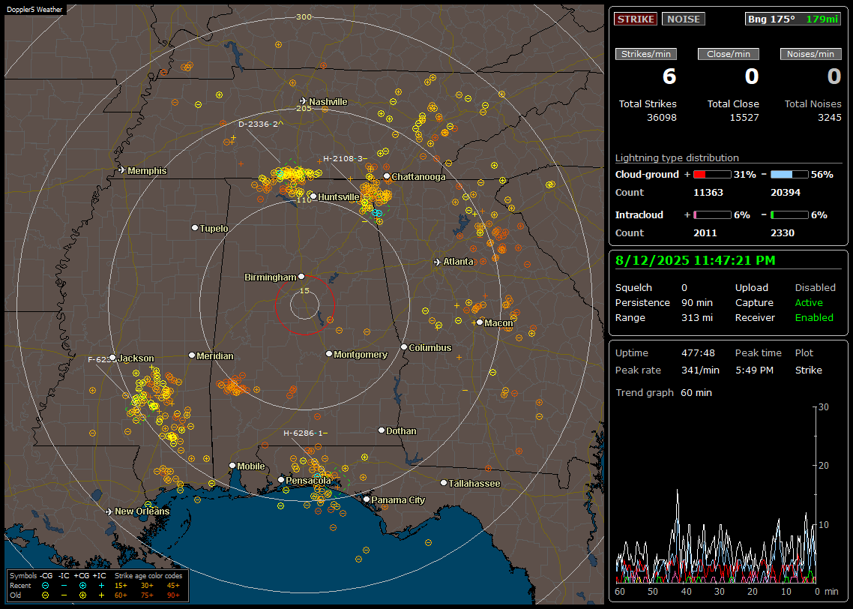Screen dimensions: 853x609
Task: Select the Tupelo city marker dot
Action: (195, 227)
